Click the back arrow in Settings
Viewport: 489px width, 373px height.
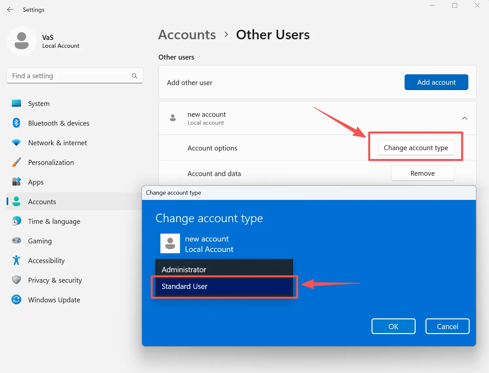[x=10, y=10]
